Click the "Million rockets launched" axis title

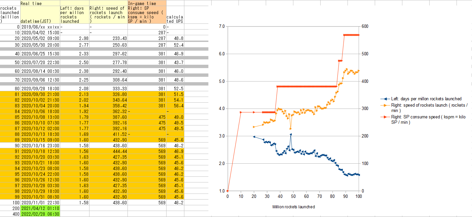coord(293,207)
